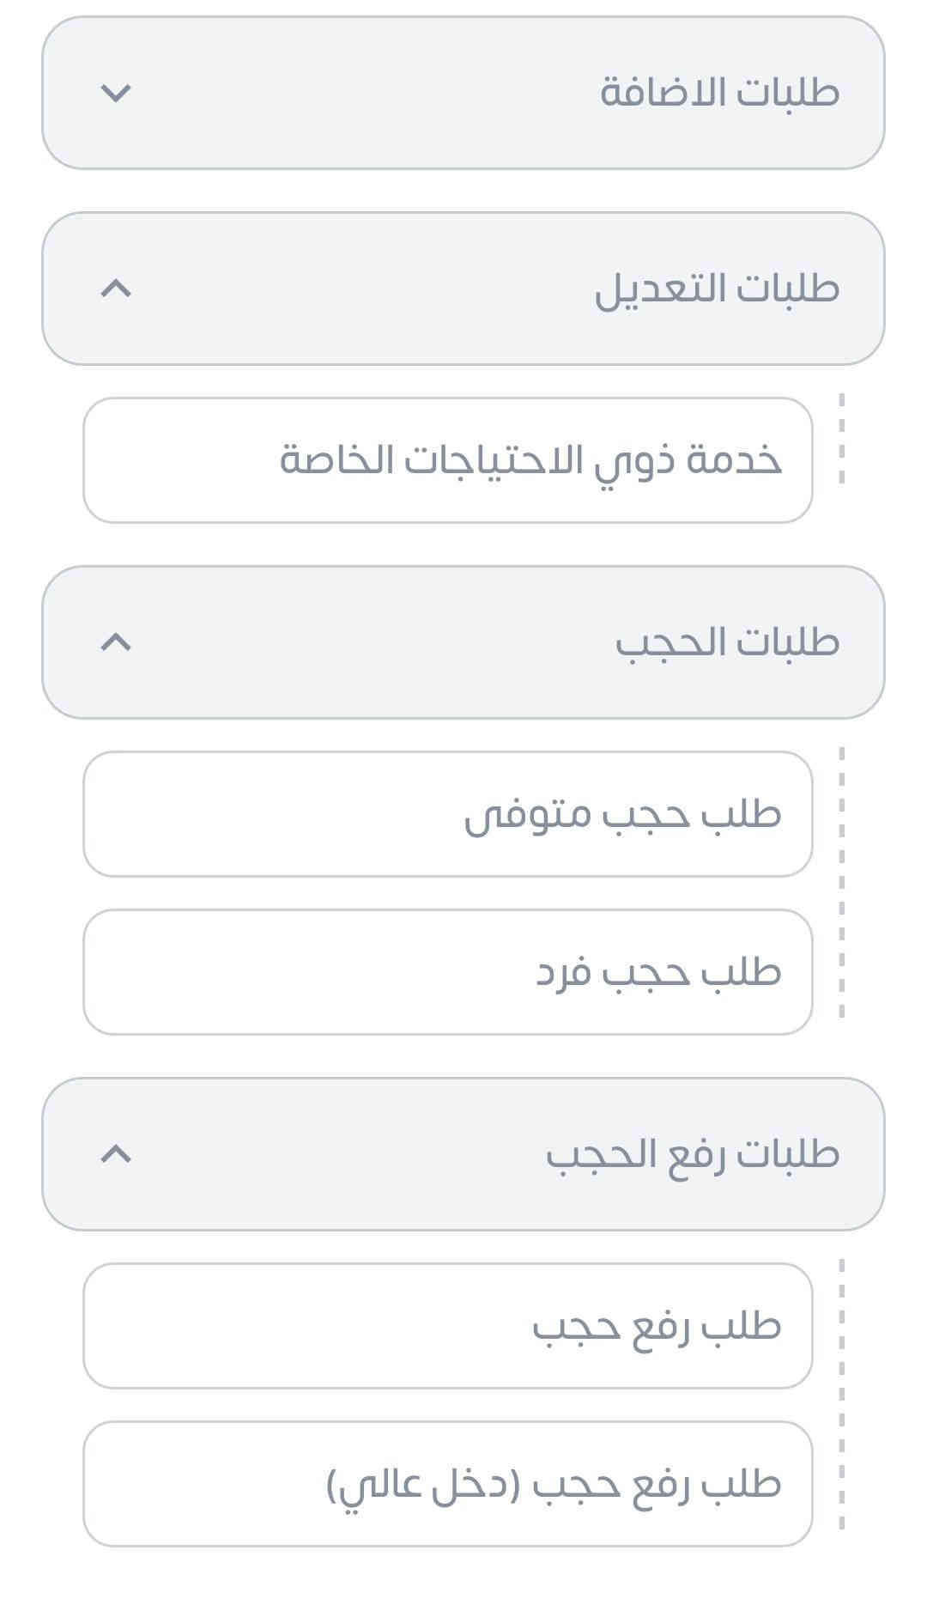927x1611 pixels.
Task: Collapse the طلبات رفع الحجب section
Action: pyautogui.click(x=463, y=1154)
